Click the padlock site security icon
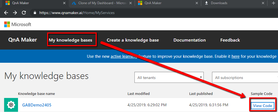The height and width of the screenshot is (112, 278). pyautogui.click(x=35, y=13)
